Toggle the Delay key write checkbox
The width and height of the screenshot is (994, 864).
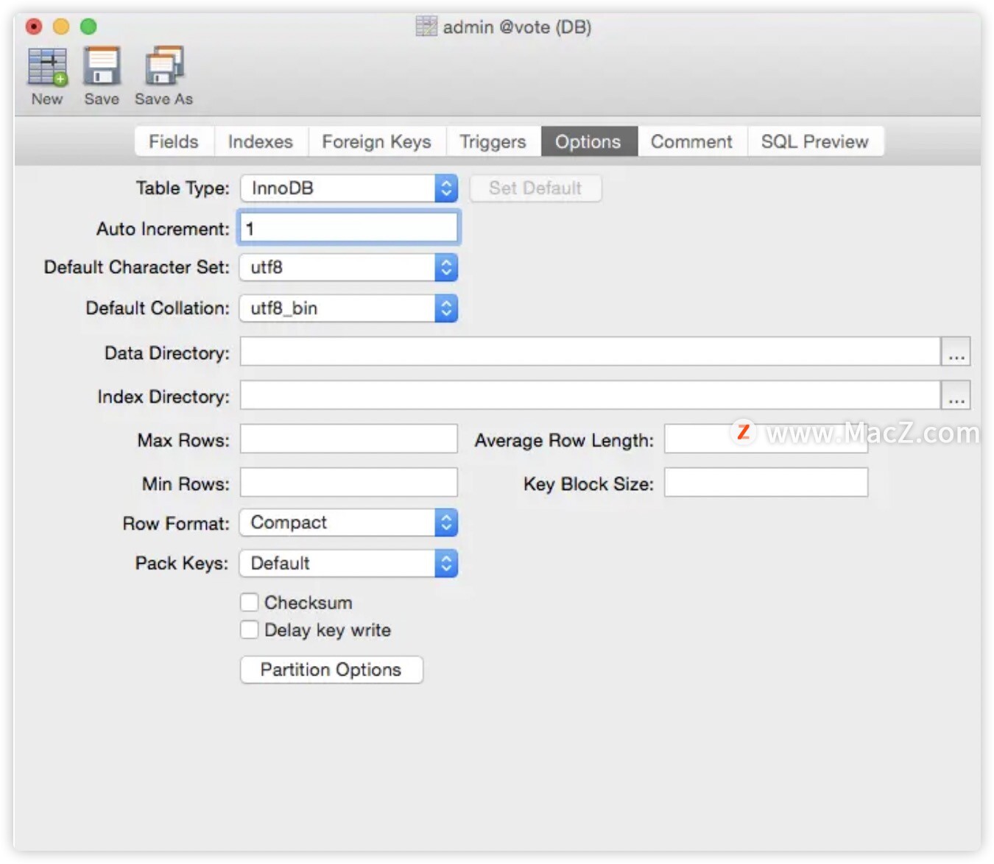pos(250,630)
